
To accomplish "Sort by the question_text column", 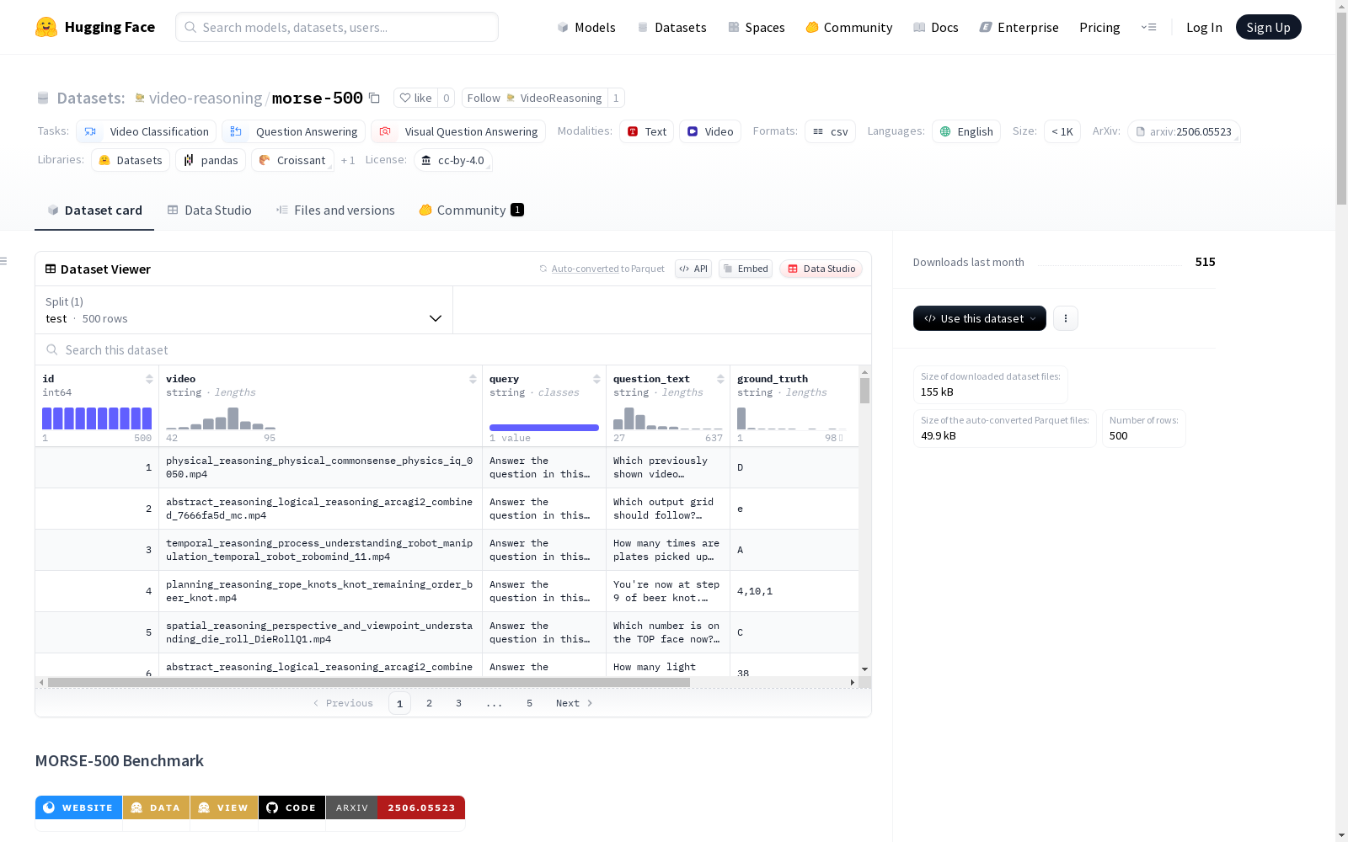I will tap(720, 379).
